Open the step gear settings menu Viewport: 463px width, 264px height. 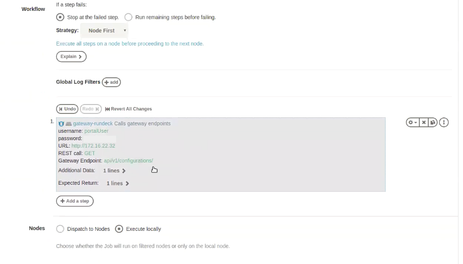[412, 122]
